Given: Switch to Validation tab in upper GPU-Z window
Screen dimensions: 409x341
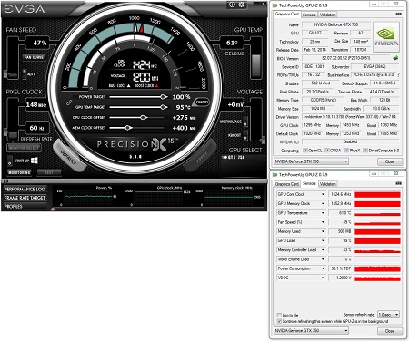Looking at the screenshot, I should [x=328, y=15].
